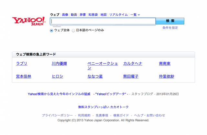Select the 日本語のページのみ radio button

[73, 31]
